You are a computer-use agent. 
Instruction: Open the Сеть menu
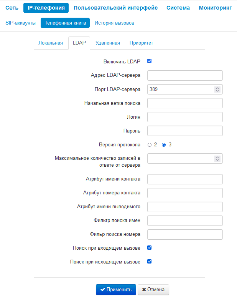pyautogui.click(x=12, y=8)
